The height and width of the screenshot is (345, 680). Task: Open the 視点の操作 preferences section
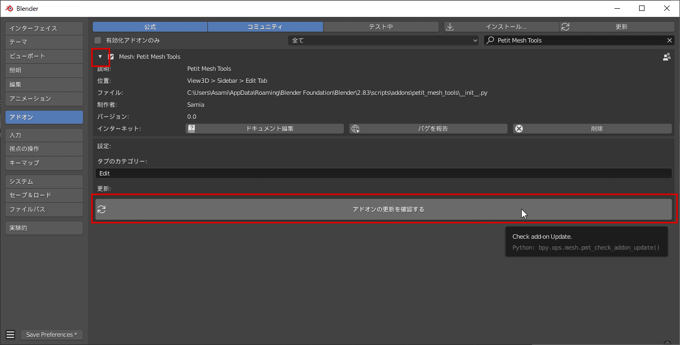click(44, 149)
